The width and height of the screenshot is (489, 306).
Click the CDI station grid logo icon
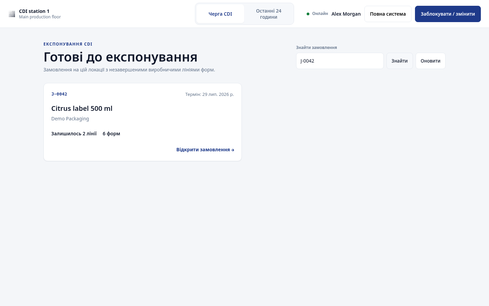click(12, 14)
